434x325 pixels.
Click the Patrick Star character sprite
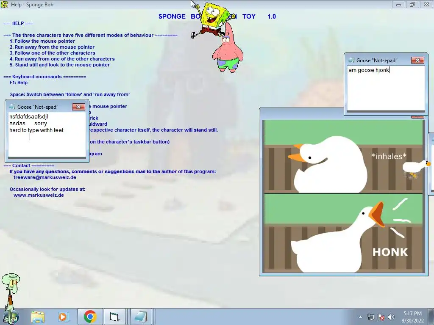coord(228,48)
